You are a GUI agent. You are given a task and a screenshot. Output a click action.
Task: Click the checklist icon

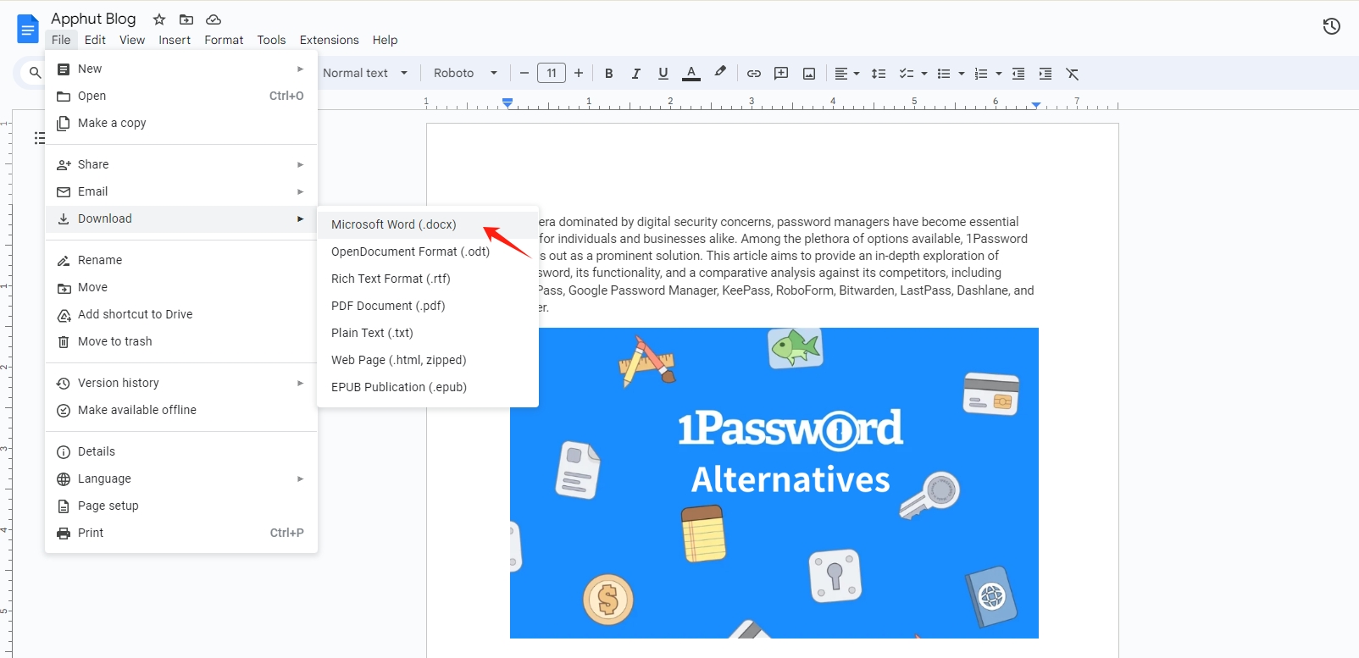point(906,74)
